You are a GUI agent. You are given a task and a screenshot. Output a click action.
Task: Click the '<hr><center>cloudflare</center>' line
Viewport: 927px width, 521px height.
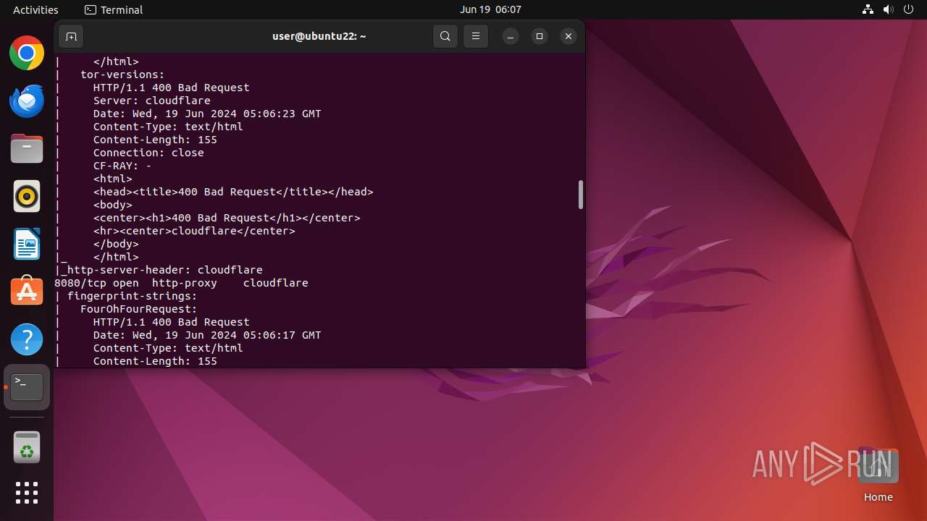coord(194,231)
